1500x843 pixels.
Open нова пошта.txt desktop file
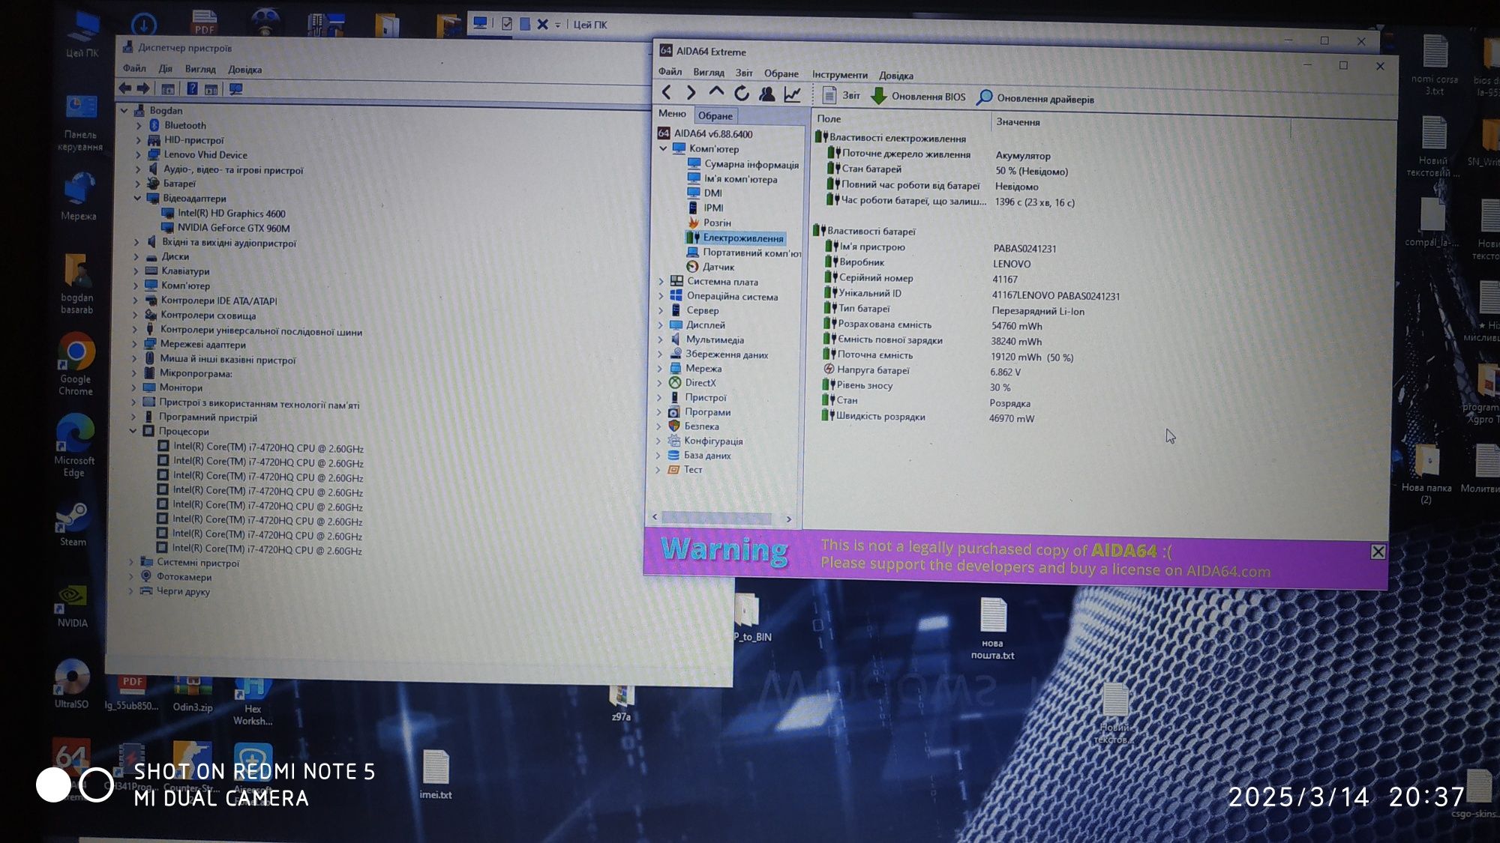tap(992, 628)
